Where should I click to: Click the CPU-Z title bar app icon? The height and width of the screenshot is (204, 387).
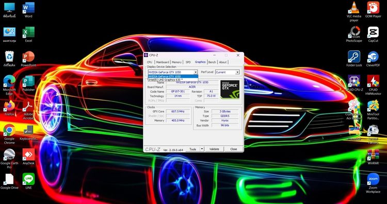point(146,55)
